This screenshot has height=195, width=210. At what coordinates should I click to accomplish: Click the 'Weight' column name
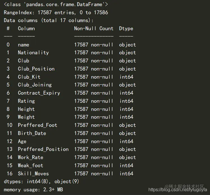click(x=26, y=117)
